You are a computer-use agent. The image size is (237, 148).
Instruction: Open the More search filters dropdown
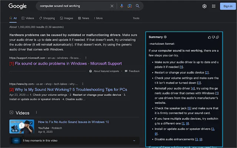pos(99,18)
